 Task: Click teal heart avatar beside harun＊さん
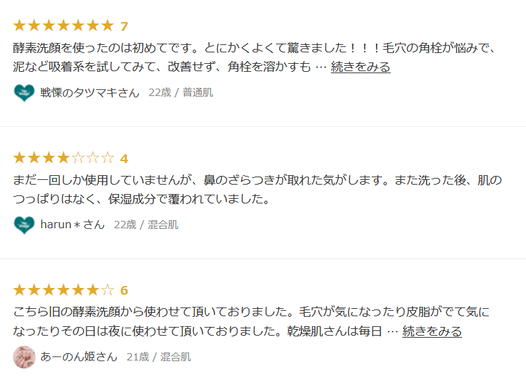24,225
